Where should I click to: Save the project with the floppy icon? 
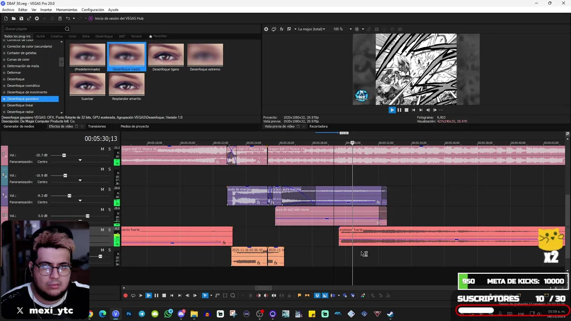(21, 18)
